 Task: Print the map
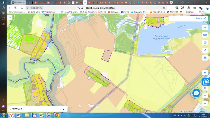[205, 58]
